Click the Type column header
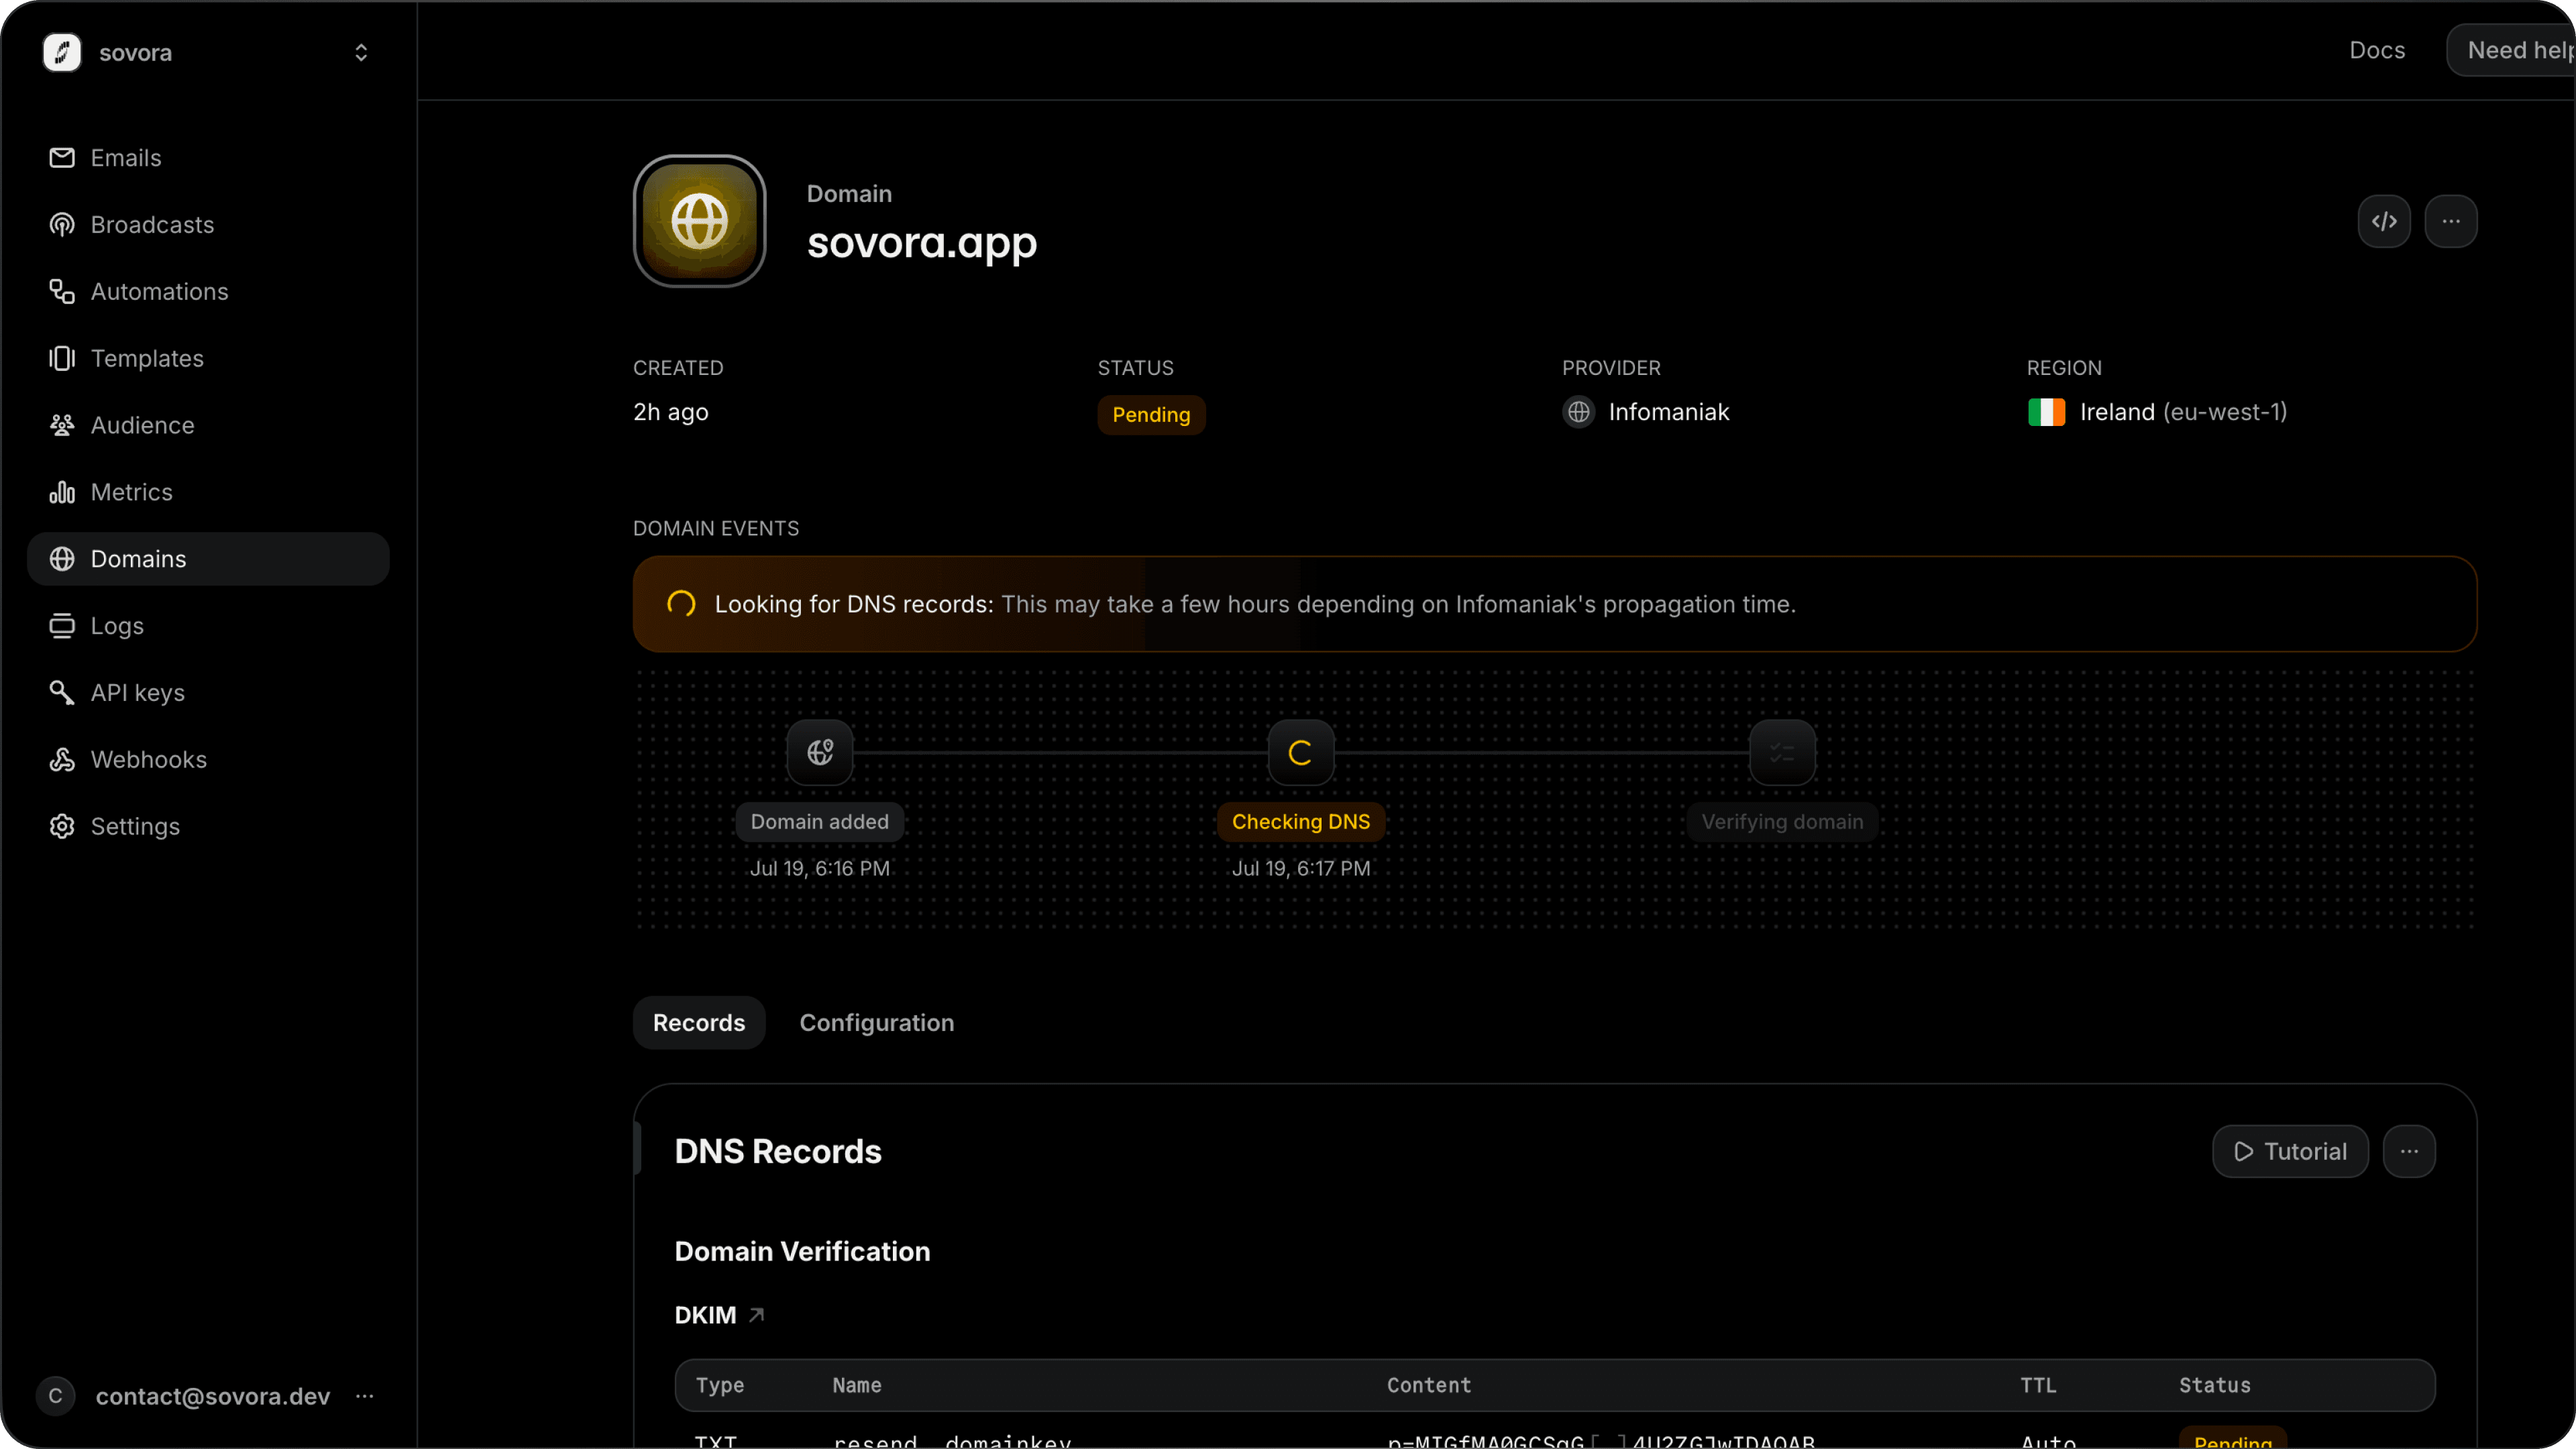This screenshot has height=1449, width=2576. point(720,1385)
